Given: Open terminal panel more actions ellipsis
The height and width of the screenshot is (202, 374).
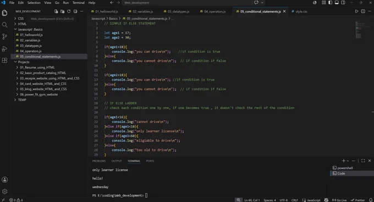Looking at the screenshot, I should (353, 161).
